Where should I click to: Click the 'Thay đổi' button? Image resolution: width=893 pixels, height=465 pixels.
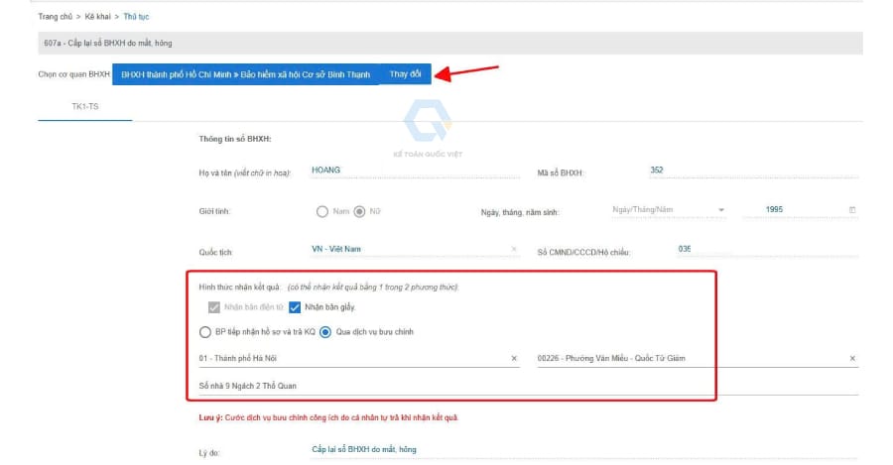tap(406, 74)
